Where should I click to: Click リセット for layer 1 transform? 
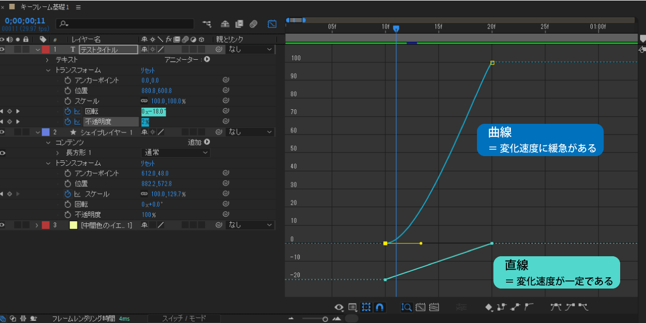pos(148,70)
